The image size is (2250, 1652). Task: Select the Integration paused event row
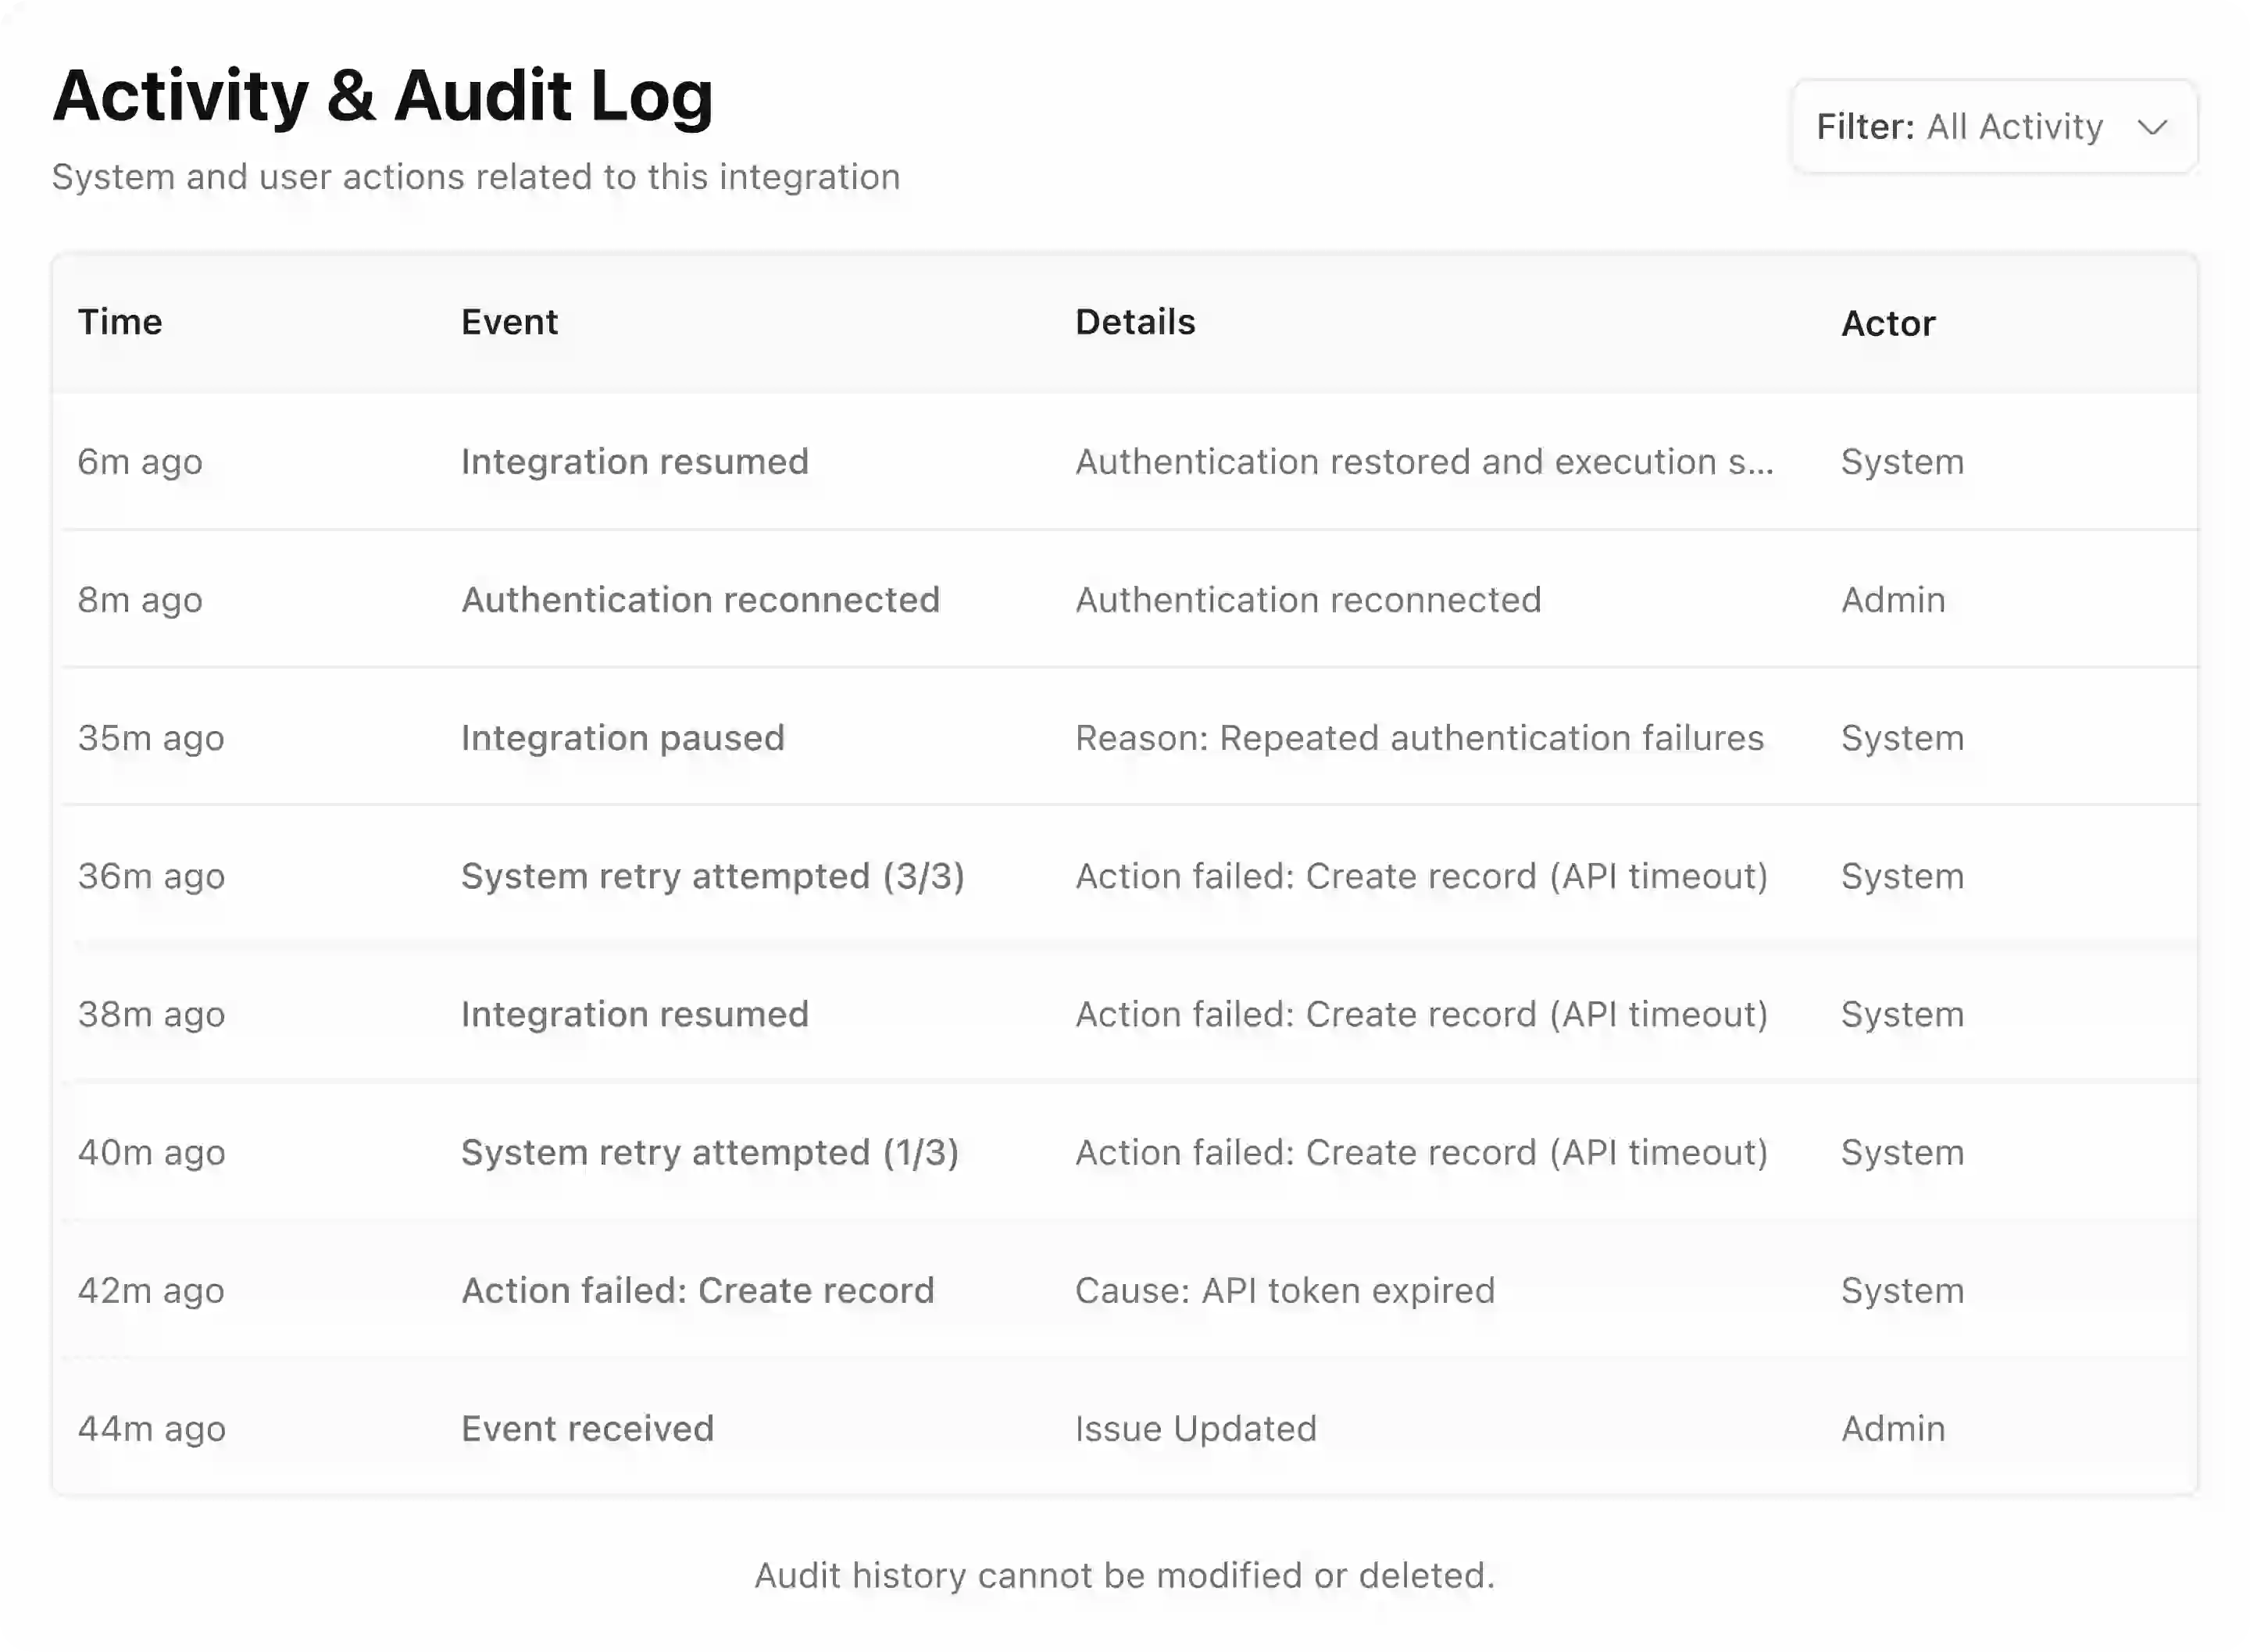click(x=622, y=738)
